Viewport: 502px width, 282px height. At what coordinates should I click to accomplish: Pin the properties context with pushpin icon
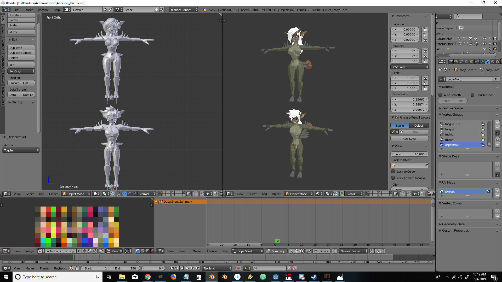point(440,70)
